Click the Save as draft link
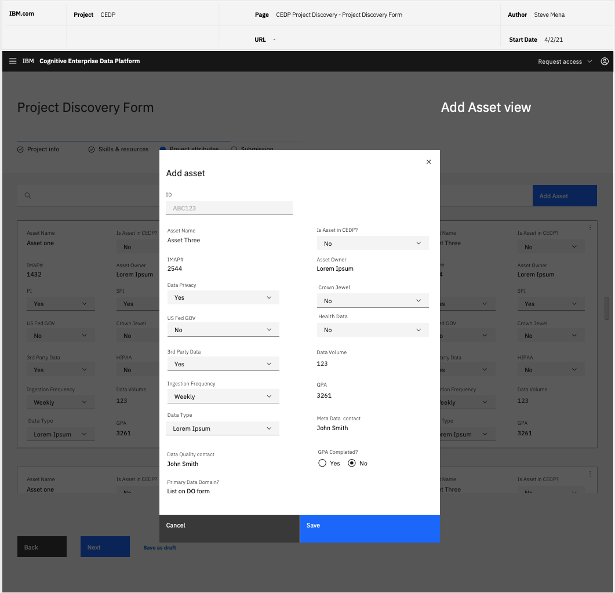The width and height of the screenshot is (615, 593). click(x=160, y=548)
